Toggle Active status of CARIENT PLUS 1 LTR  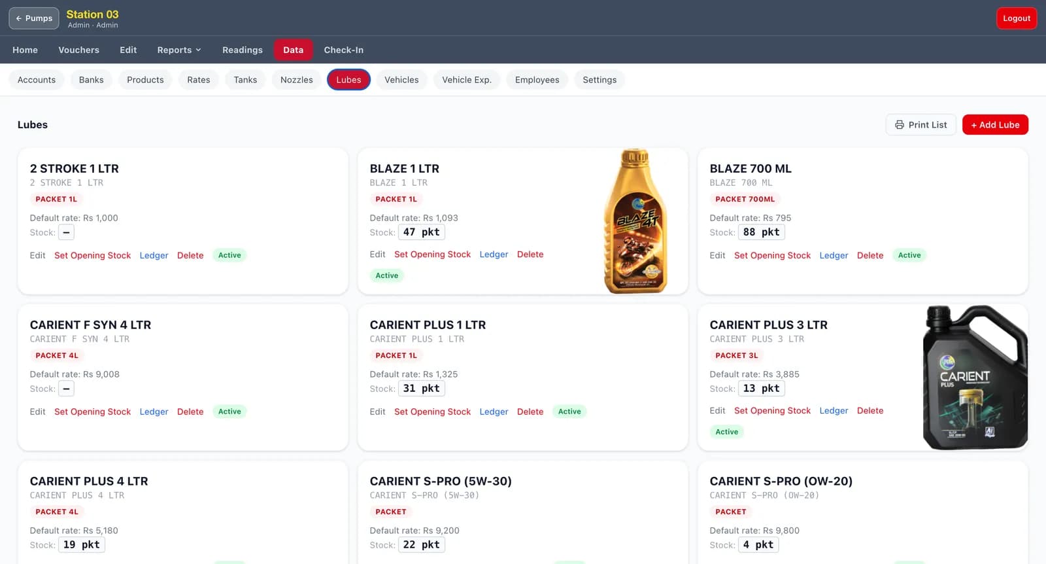[x=569, y=412]
